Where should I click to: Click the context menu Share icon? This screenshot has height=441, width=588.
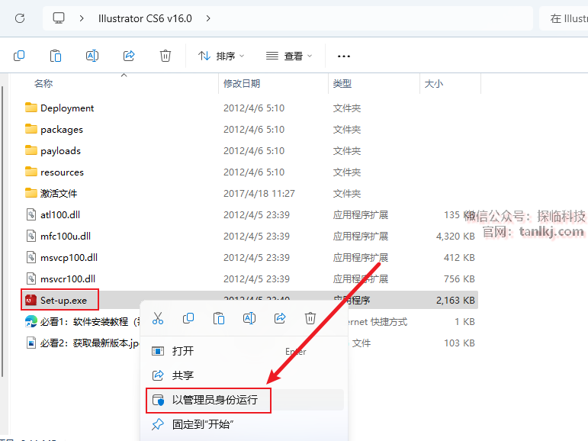(280, 318)
